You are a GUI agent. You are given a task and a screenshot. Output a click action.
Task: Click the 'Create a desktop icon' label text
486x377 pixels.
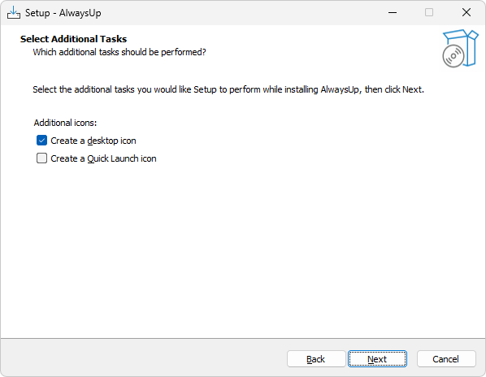tap(93, 141)
